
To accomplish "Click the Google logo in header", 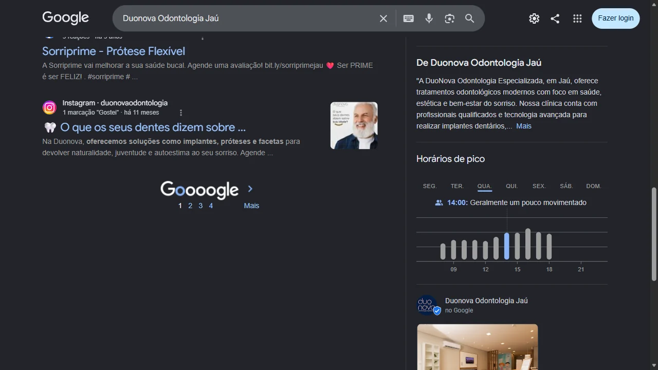I will click(65, 18).
